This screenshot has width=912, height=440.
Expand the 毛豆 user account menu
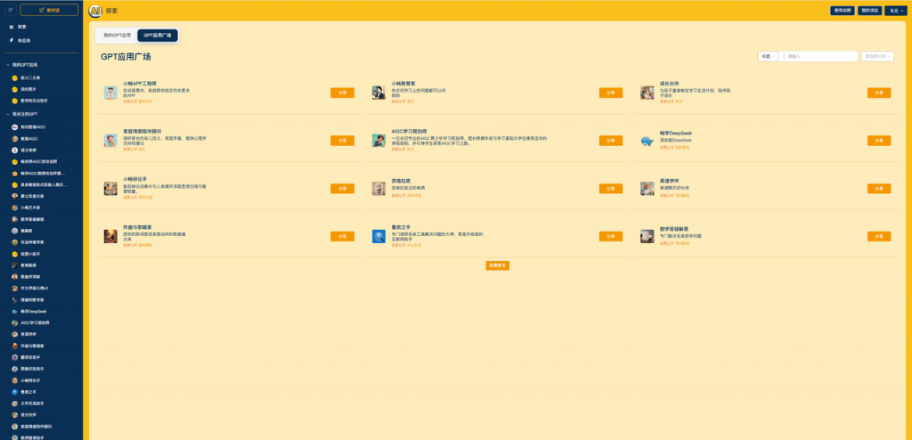pyautogui.click(x=896, y=11)
